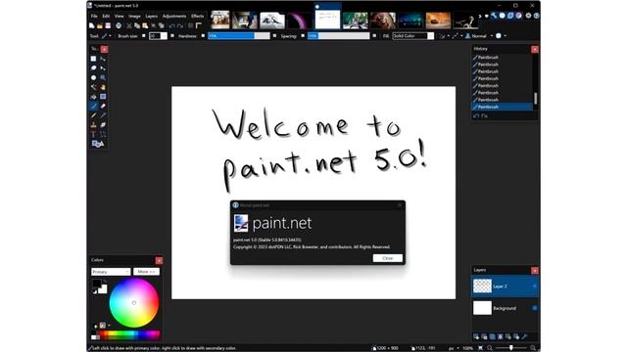Select the Recolor tool
Viewport: 627px width, 352px height.
coord(103,125)
